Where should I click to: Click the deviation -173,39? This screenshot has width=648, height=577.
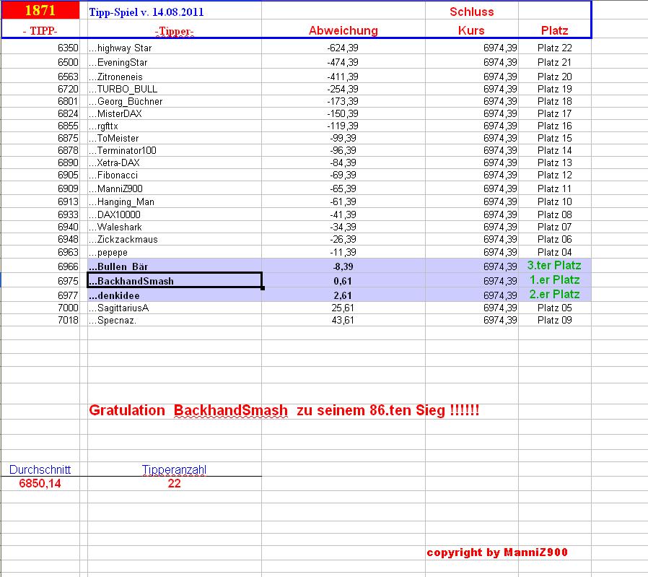point(343,101)
